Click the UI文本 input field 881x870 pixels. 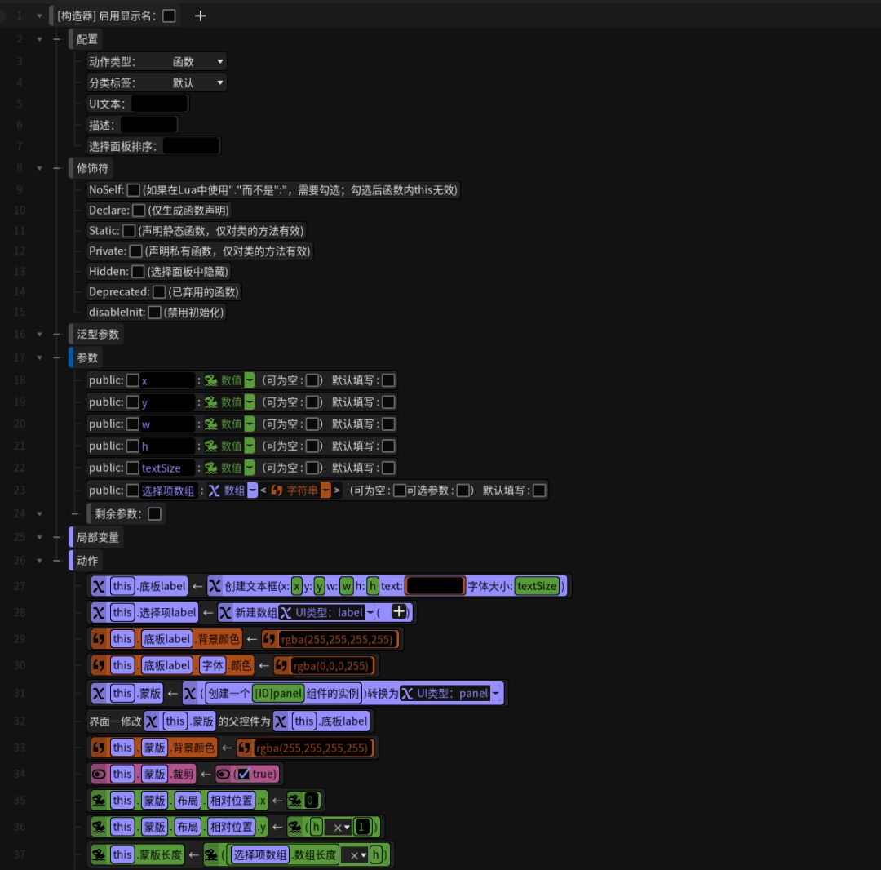pos(159,104)
